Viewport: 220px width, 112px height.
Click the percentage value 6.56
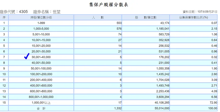tap(214, 97)
